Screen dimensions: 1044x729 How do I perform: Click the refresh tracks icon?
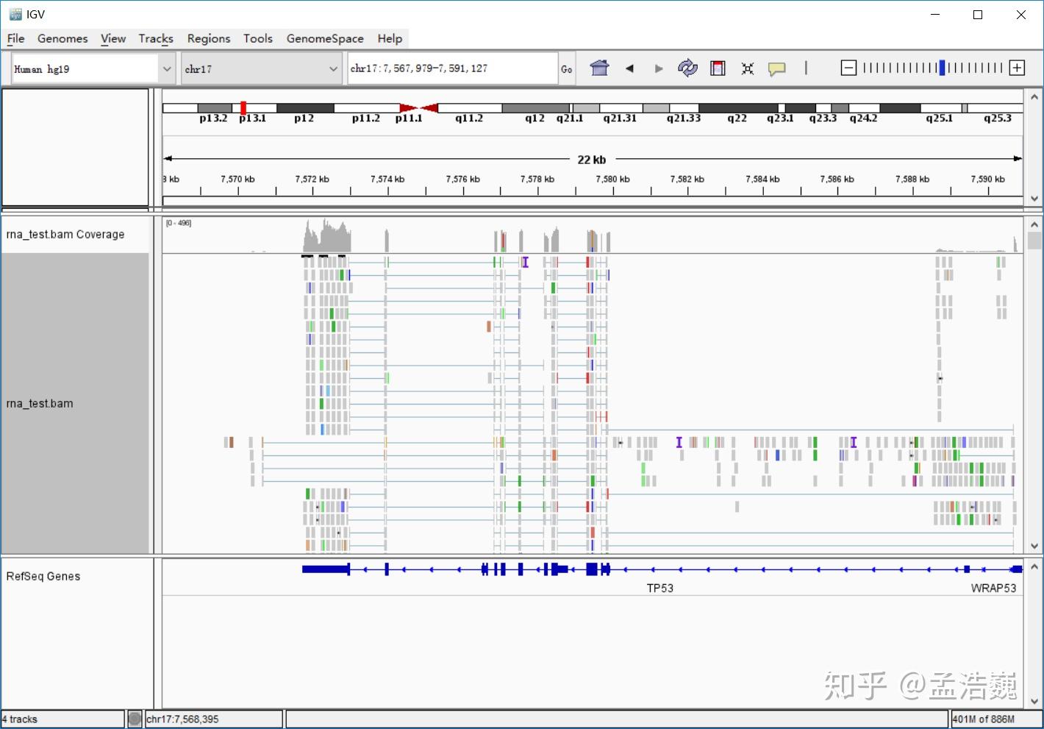pyautogui.click(x=687, y=68)
